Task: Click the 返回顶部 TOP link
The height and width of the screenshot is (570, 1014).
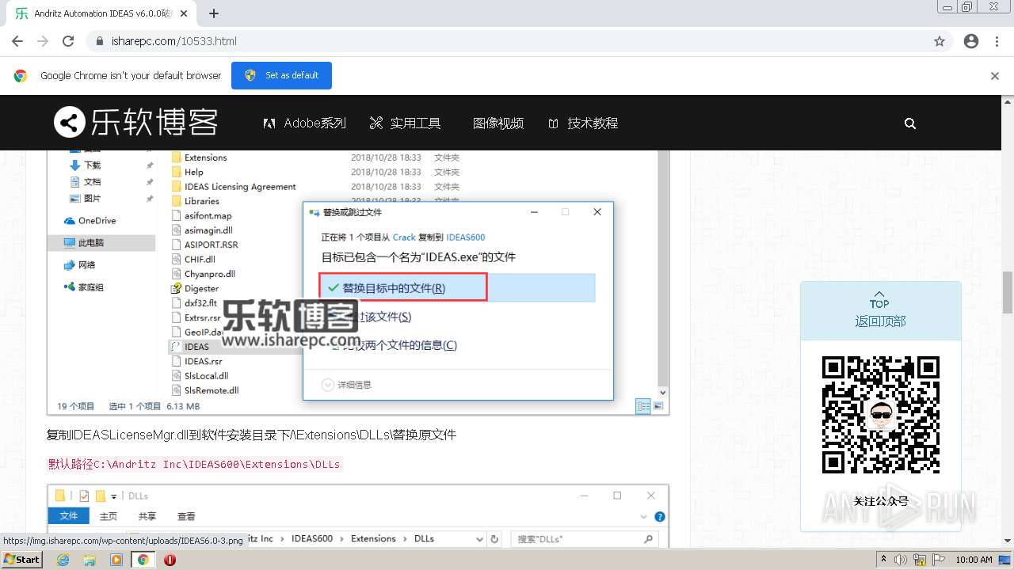Action: click(880, 312)
